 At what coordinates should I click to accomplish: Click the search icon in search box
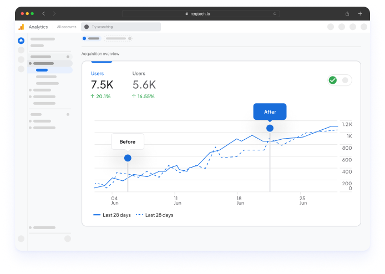pos(87,27)
